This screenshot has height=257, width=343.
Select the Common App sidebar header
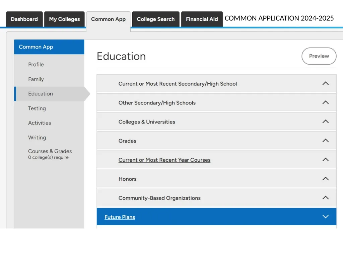tap(49, 47)
